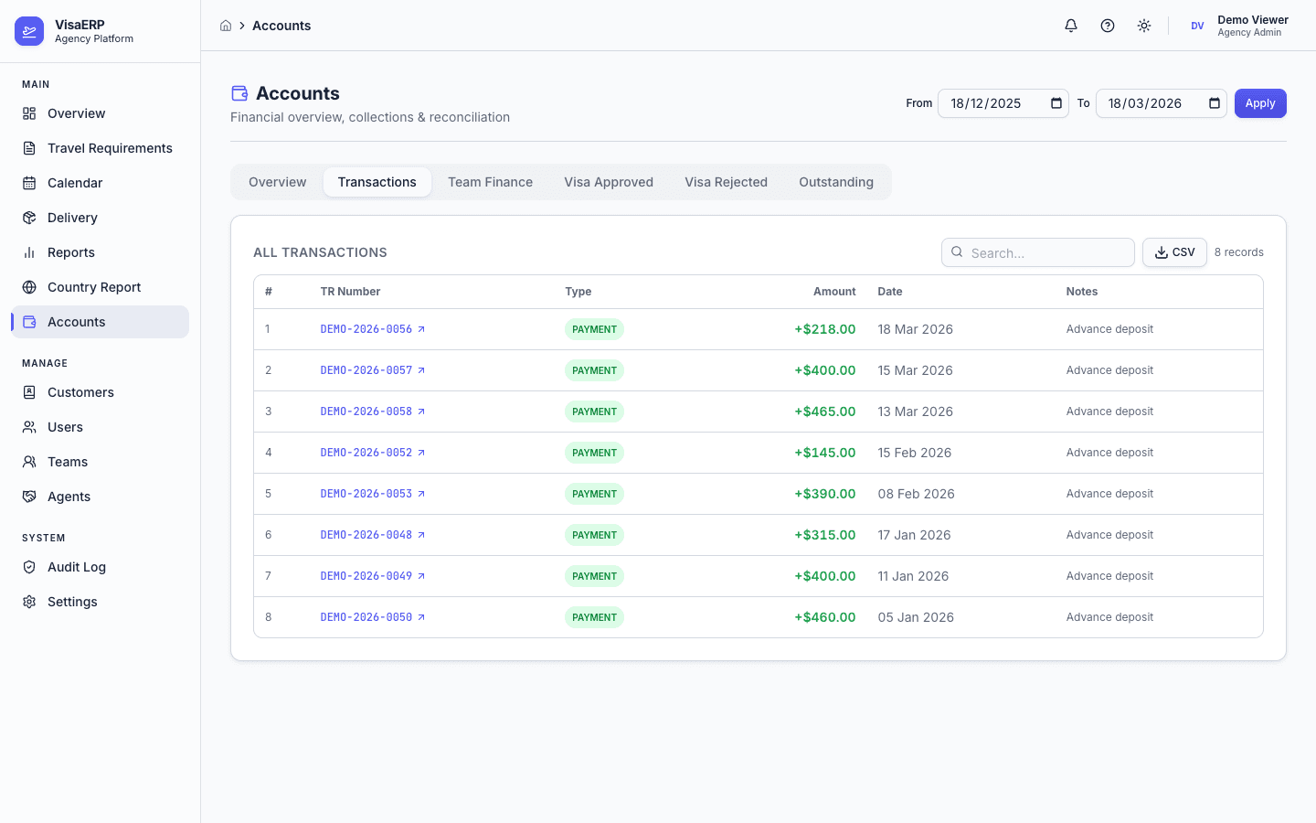Image resolution: width=1316 pixels, height=823 pixels.
Task: Switch to the Team Finance tab
Action: click(x=490, y=182)
